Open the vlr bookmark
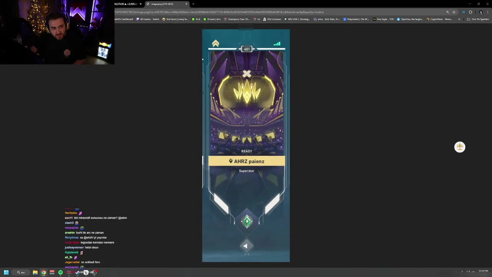 pyautogui.click(x=257, y=19)
